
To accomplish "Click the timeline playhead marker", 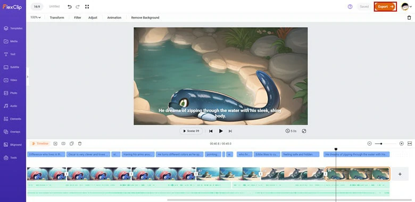I will pos(336,149).
